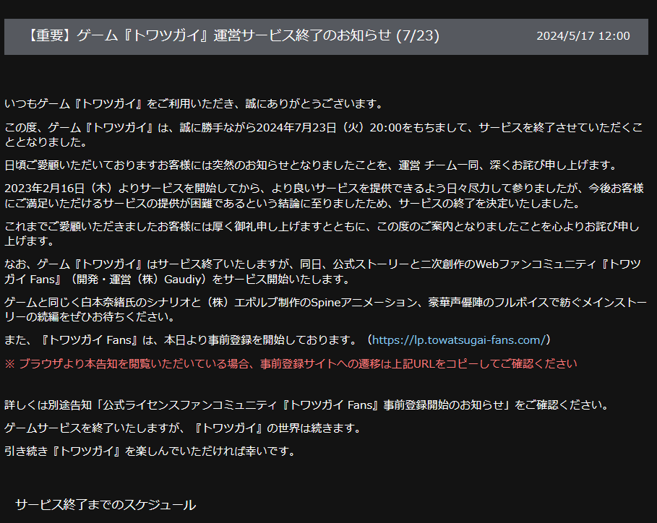Click the heading サービス終了までのスケジュール
Screen dimensions: 657x523
coord(106,504)
